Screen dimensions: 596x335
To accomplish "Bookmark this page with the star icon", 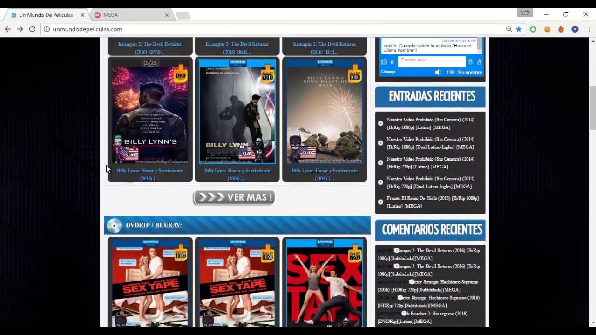I will 519,29.
